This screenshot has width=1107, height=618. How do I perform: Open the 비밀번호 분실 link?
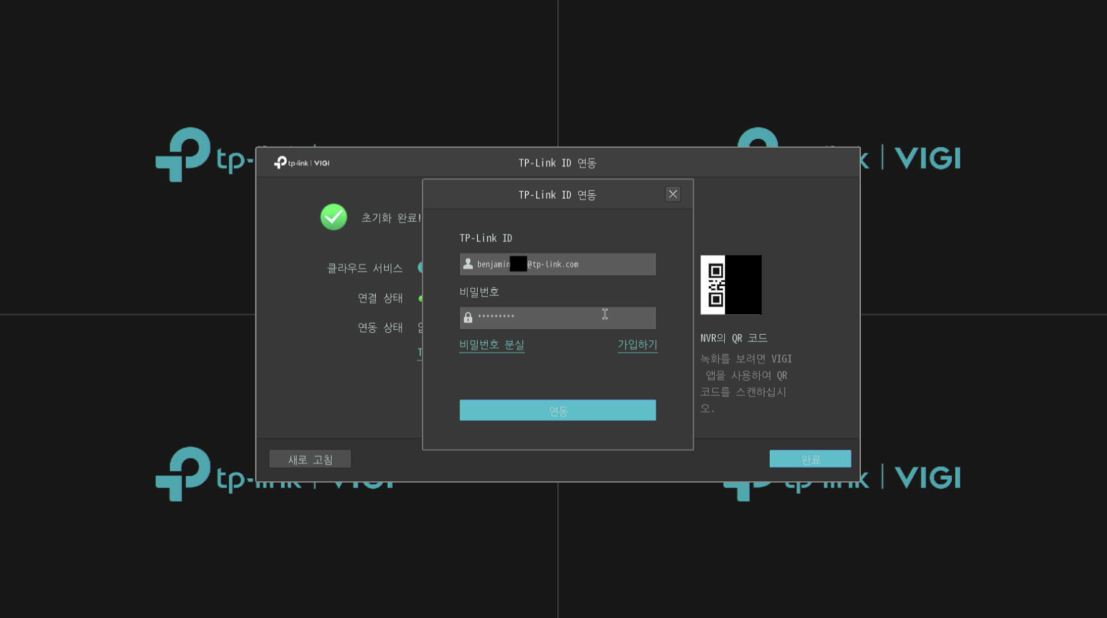[491, 345]
